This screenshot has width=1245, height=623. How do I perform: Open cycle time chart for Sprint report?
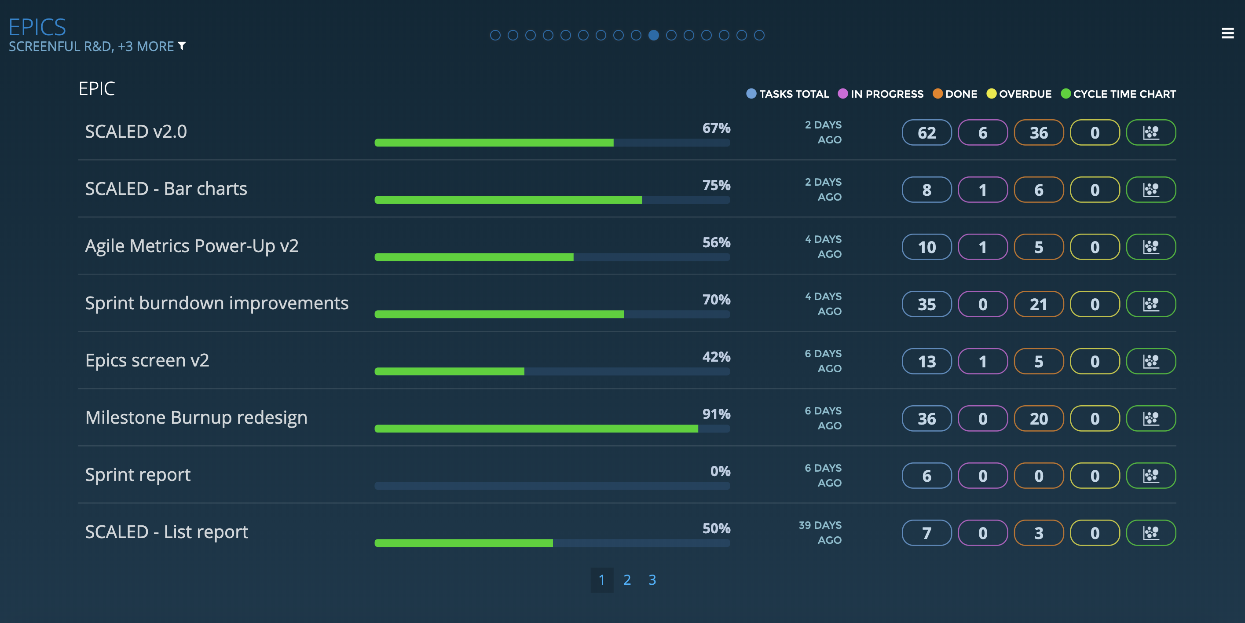pyautogui.click(x=1151, y=476)
